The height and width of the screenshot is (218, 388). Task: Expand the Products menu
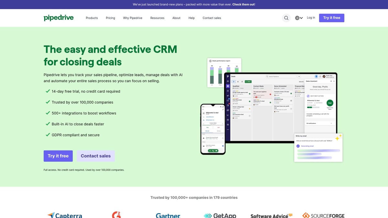(92, 18)
